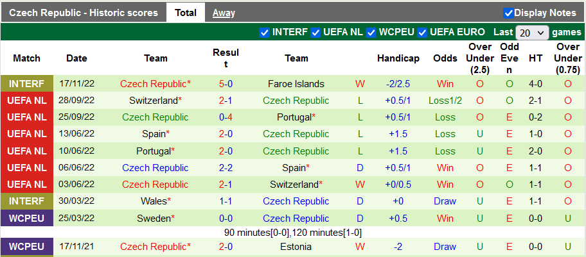Toggle the Display Notes checkbox
The image size is (586, 257).
coord(508,13)
